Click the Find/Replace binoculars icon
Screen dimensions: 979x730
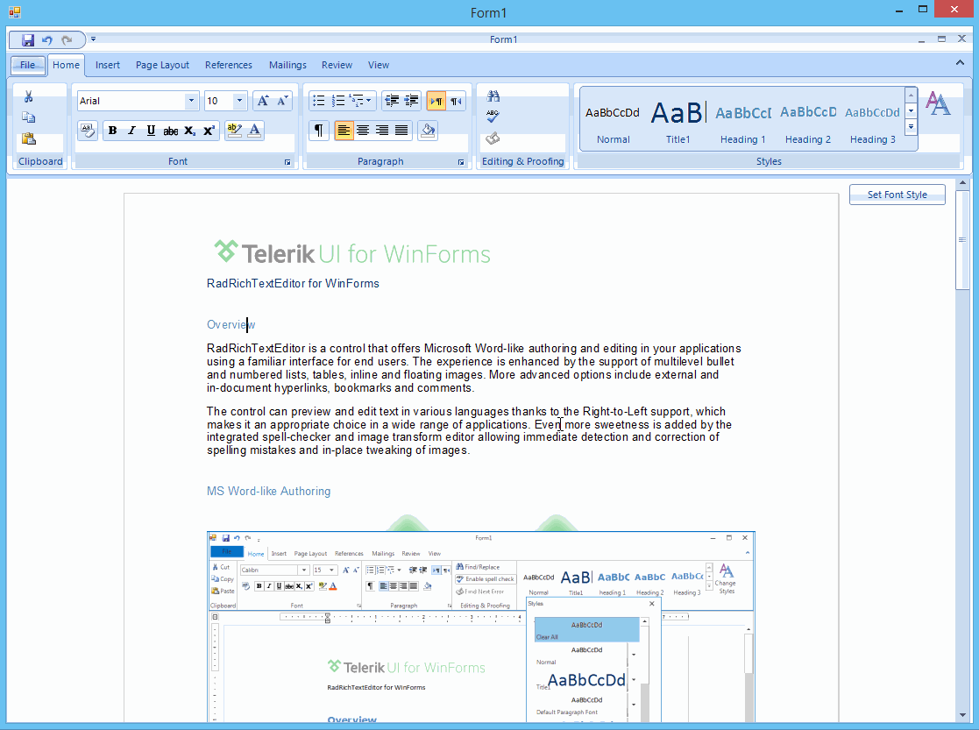(493, 96)
